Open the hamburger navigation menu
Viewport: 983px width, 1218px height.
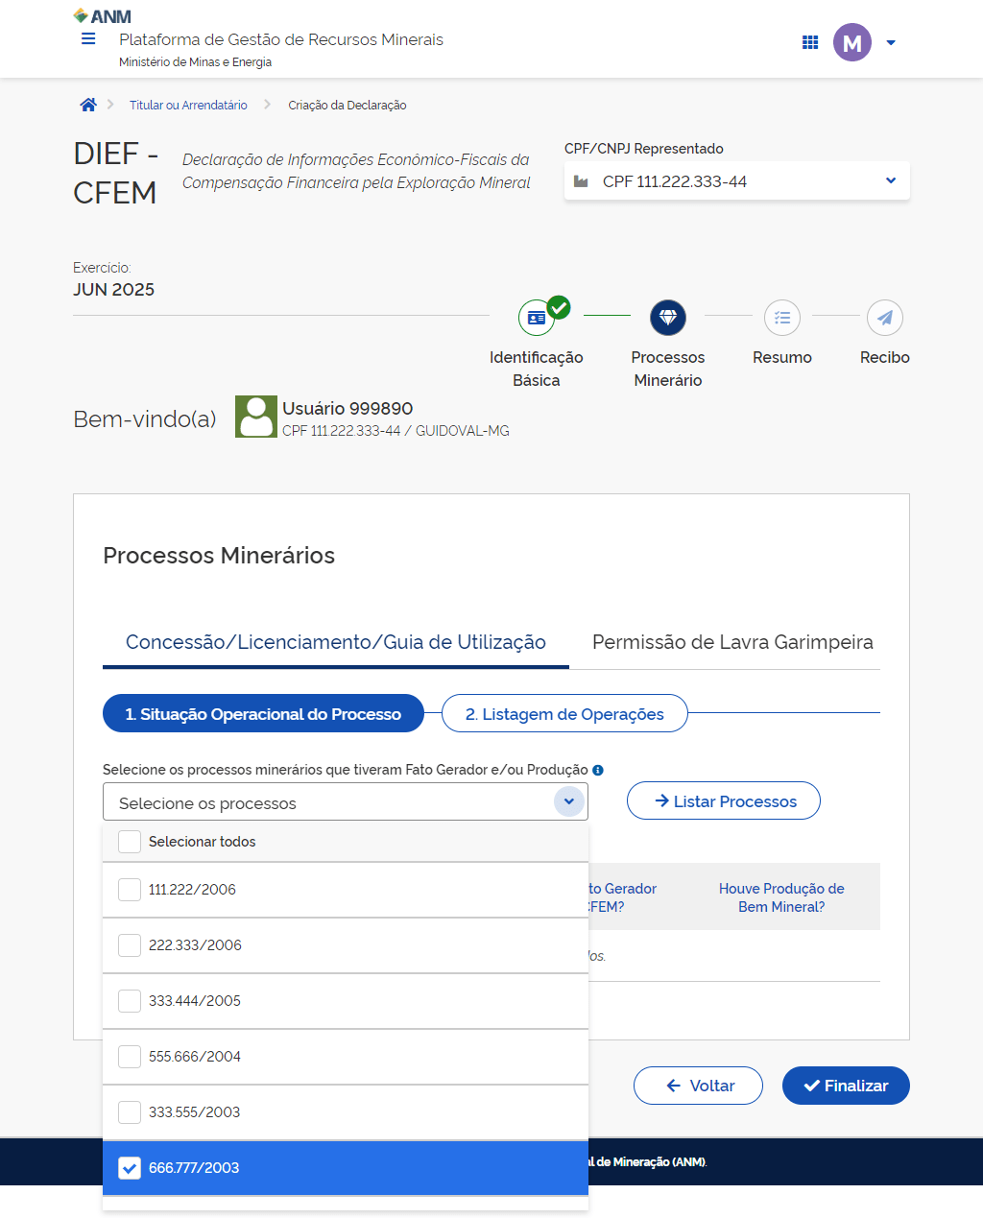88,39
